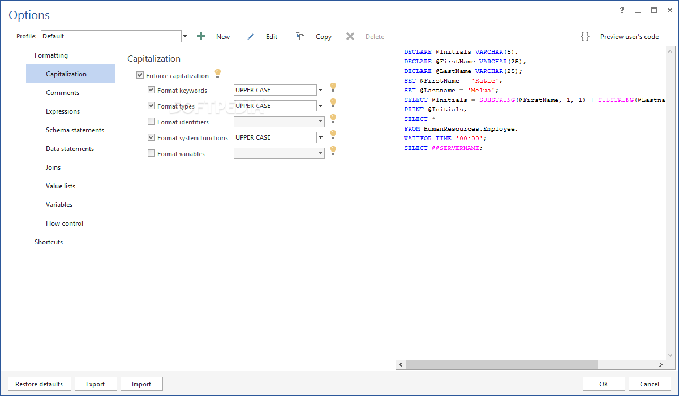Click the green plus New profile icon

[x=201, y=36]
